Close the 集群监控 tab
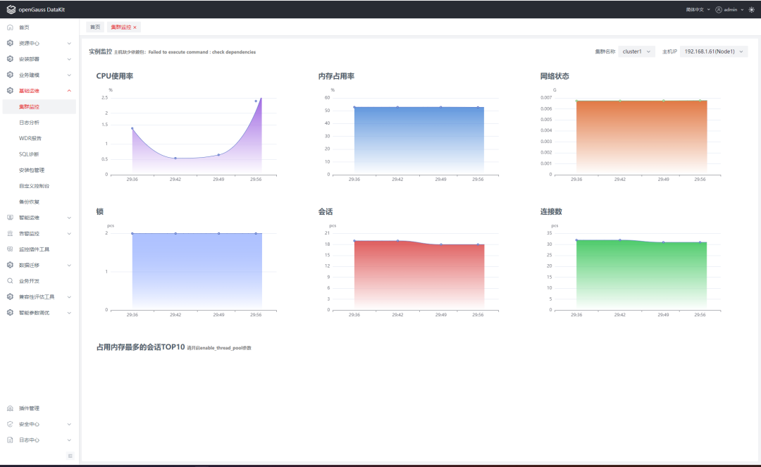 [135, 27]
